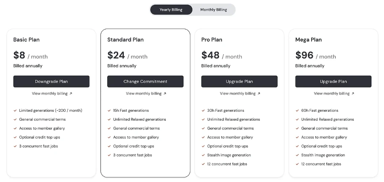384x182 pixels.
Task: Switch to Monthly Billing
Action: point(213,10)
